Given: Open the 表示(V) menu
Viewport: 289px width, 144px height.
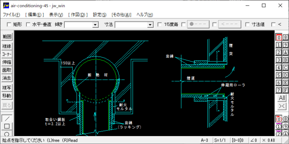Looking at the screenshot, I should click(x=56, y=15).
